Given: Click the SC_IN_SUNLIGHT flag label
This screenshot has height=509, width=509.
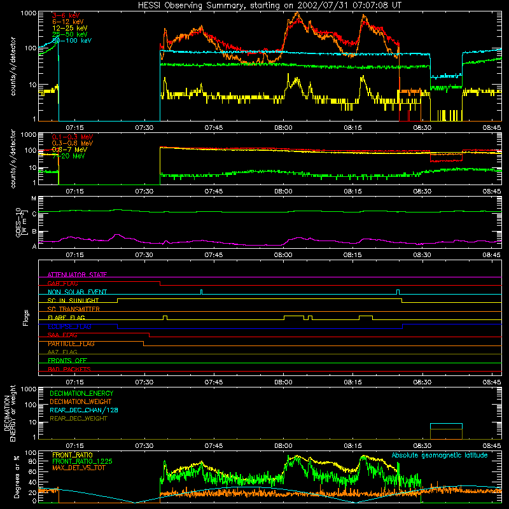Looking at the screenshot, I should 73,300.
